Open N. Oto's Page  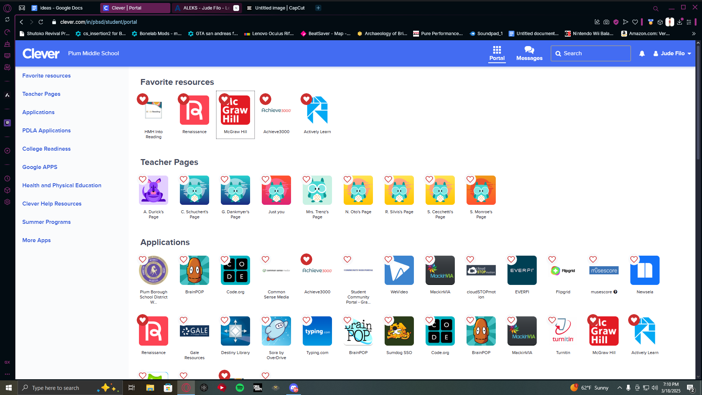click(x=358, y=190)
